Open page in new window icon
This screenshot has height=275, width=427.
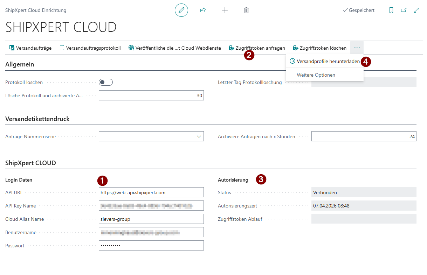pos(404,10)
